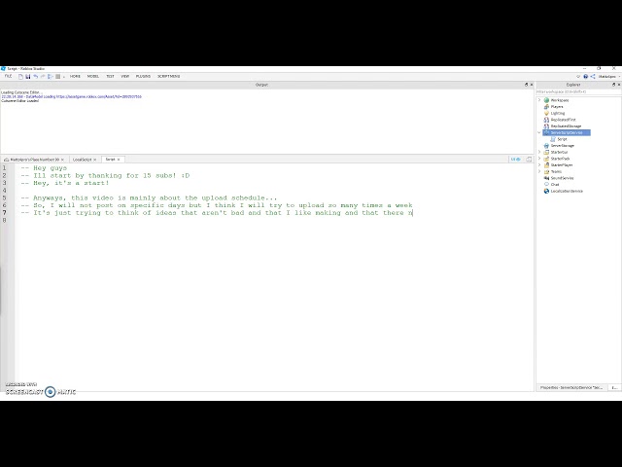Select ReplicatedStorage in Explorer
Screen dimensions: 622x467
[x=566, y=126]
